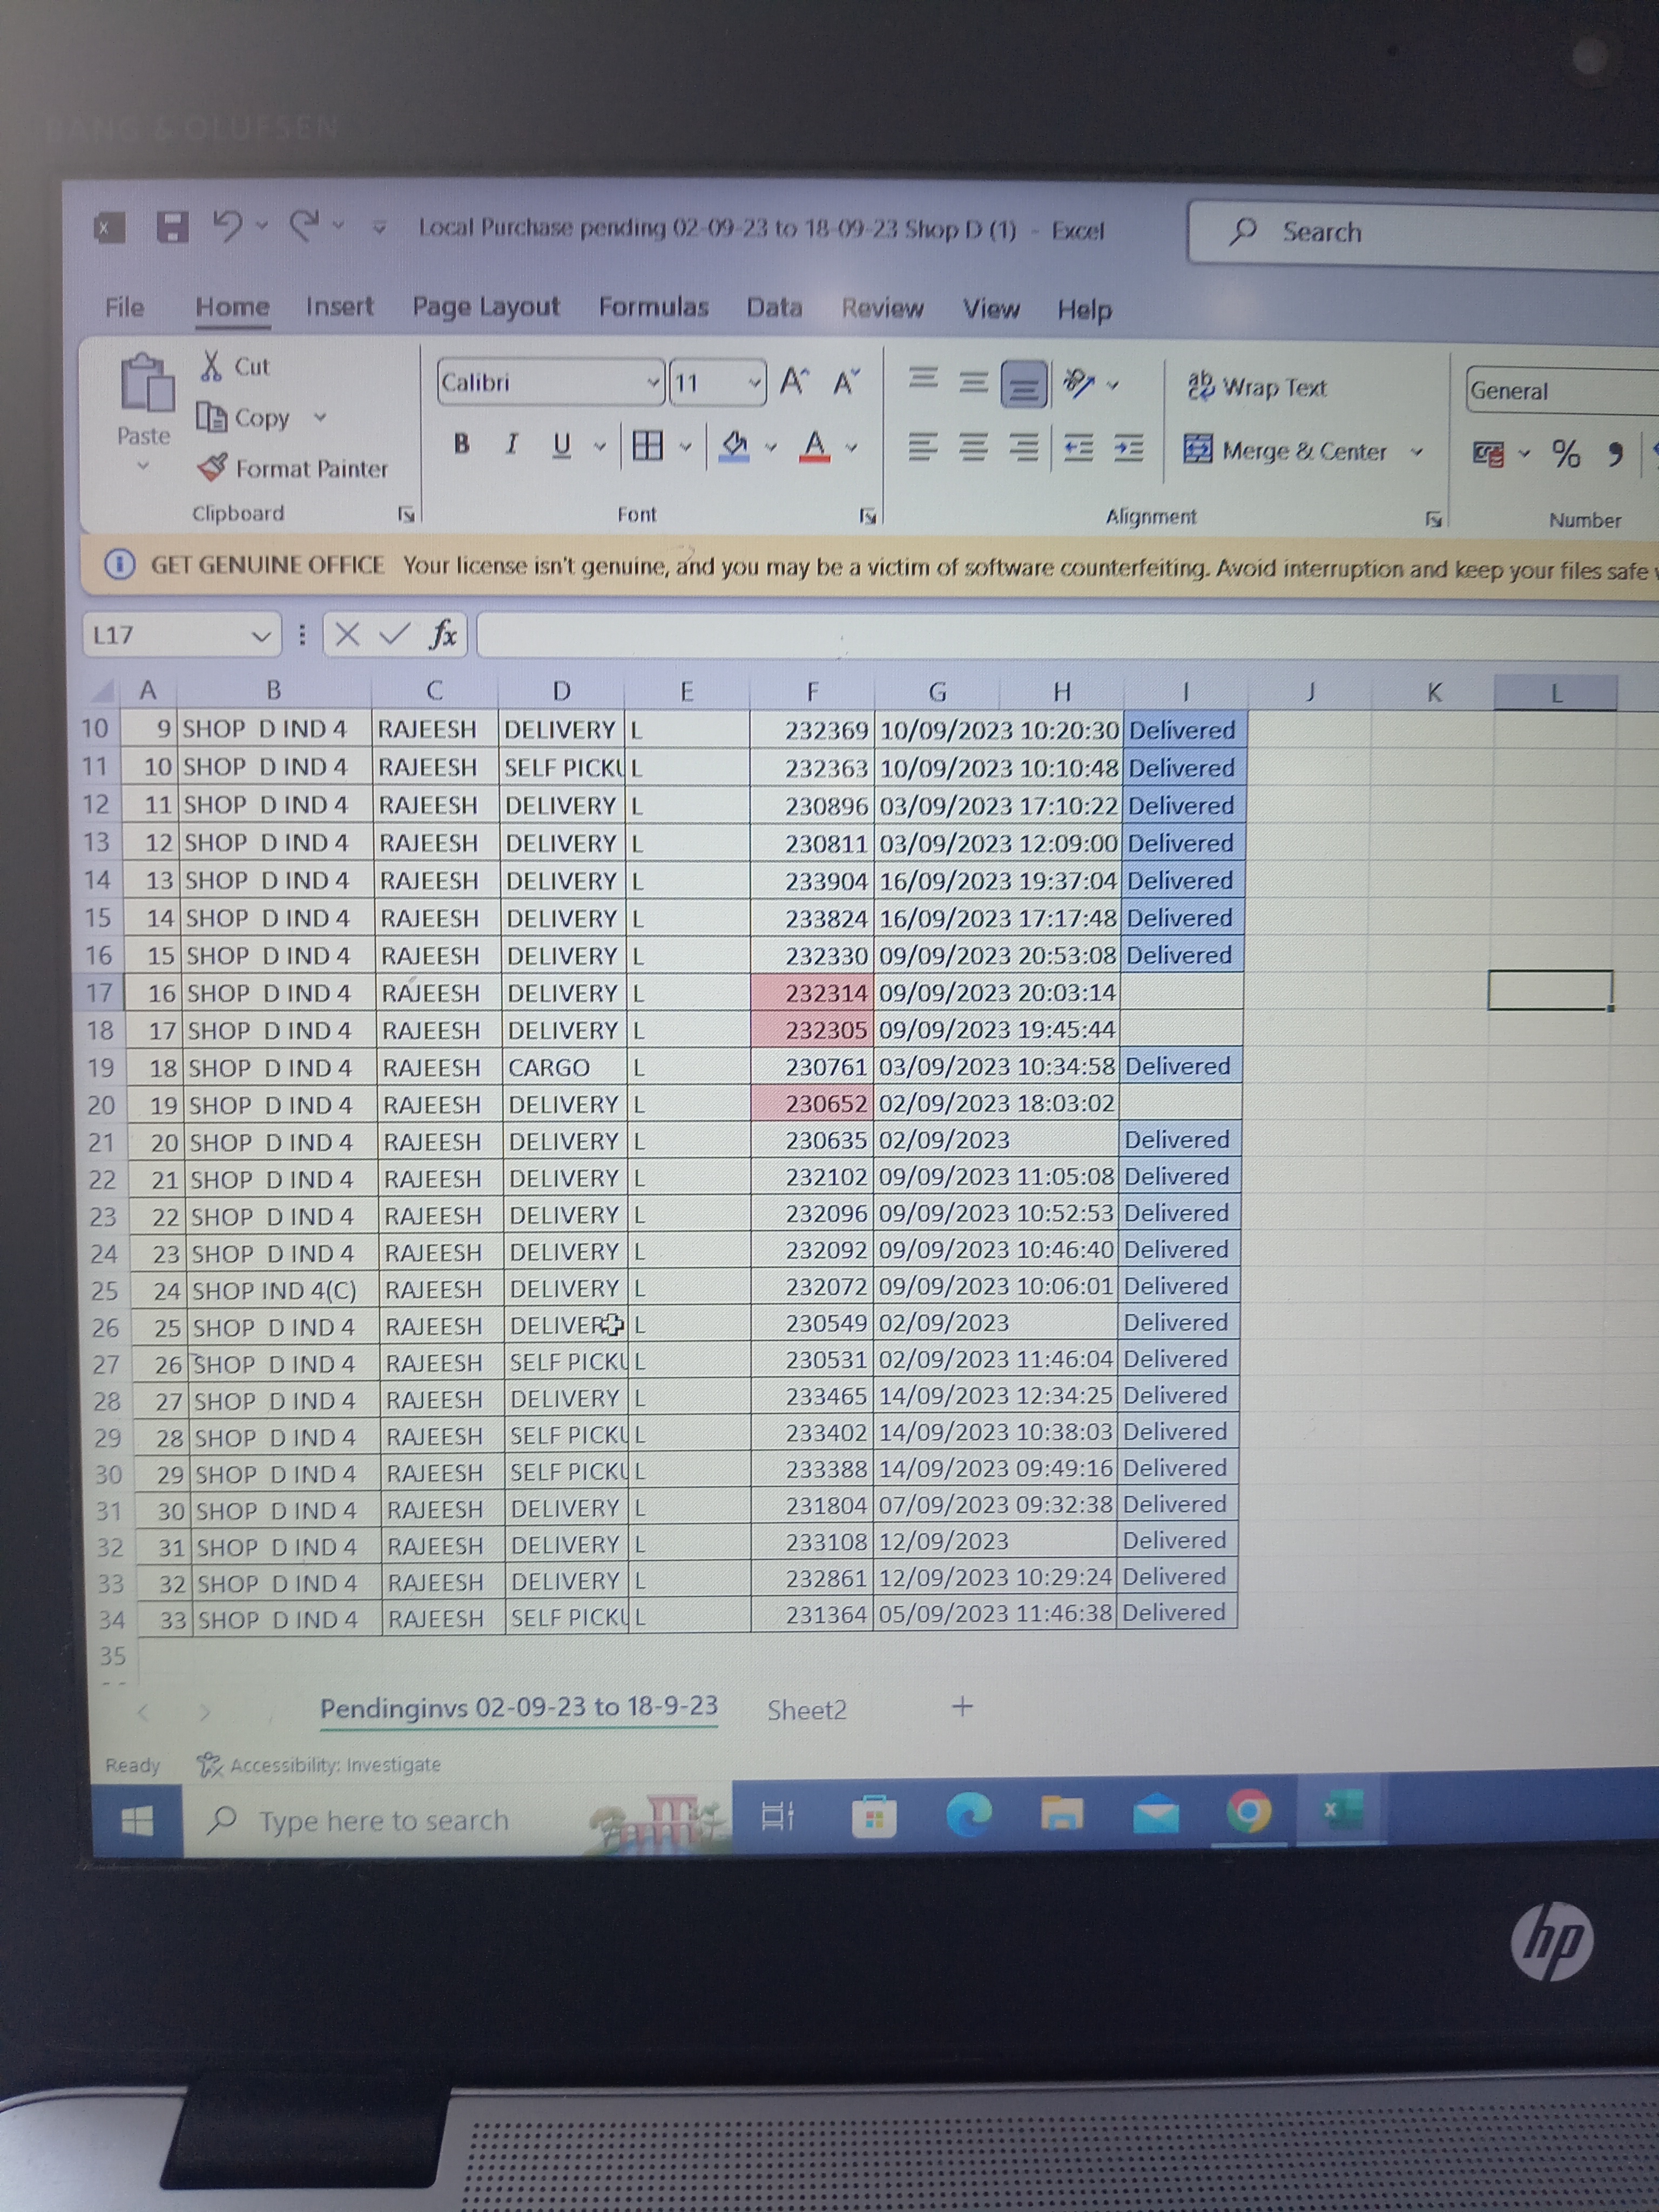
Task: Expand the Copy options arrow
Action: [x=320, y=417]
